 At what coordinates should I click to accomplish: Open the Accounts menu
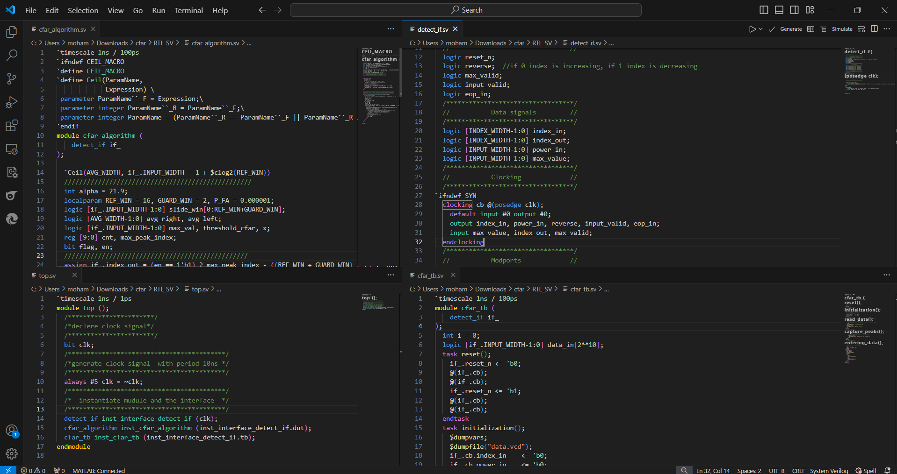(12, 431)
